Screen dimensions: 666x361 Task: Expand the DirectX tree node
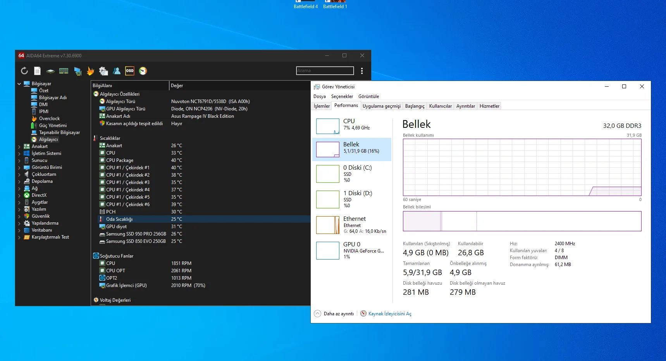coord(19,195)
